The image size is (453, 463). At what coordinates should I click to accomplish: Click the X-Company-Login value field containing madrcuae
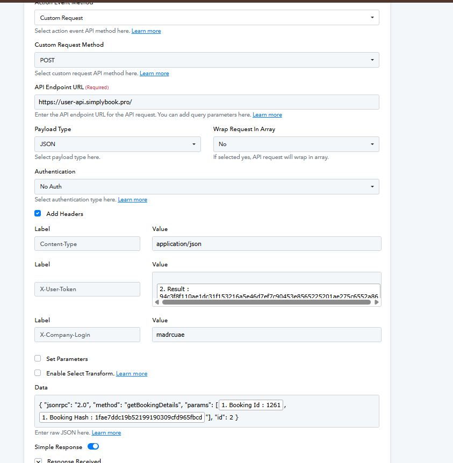click(267, 335)
